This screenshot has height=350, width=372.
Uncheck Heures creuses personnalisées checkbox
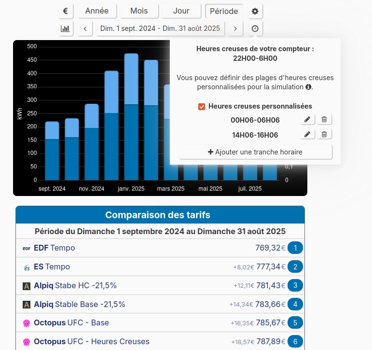(202, 106)
